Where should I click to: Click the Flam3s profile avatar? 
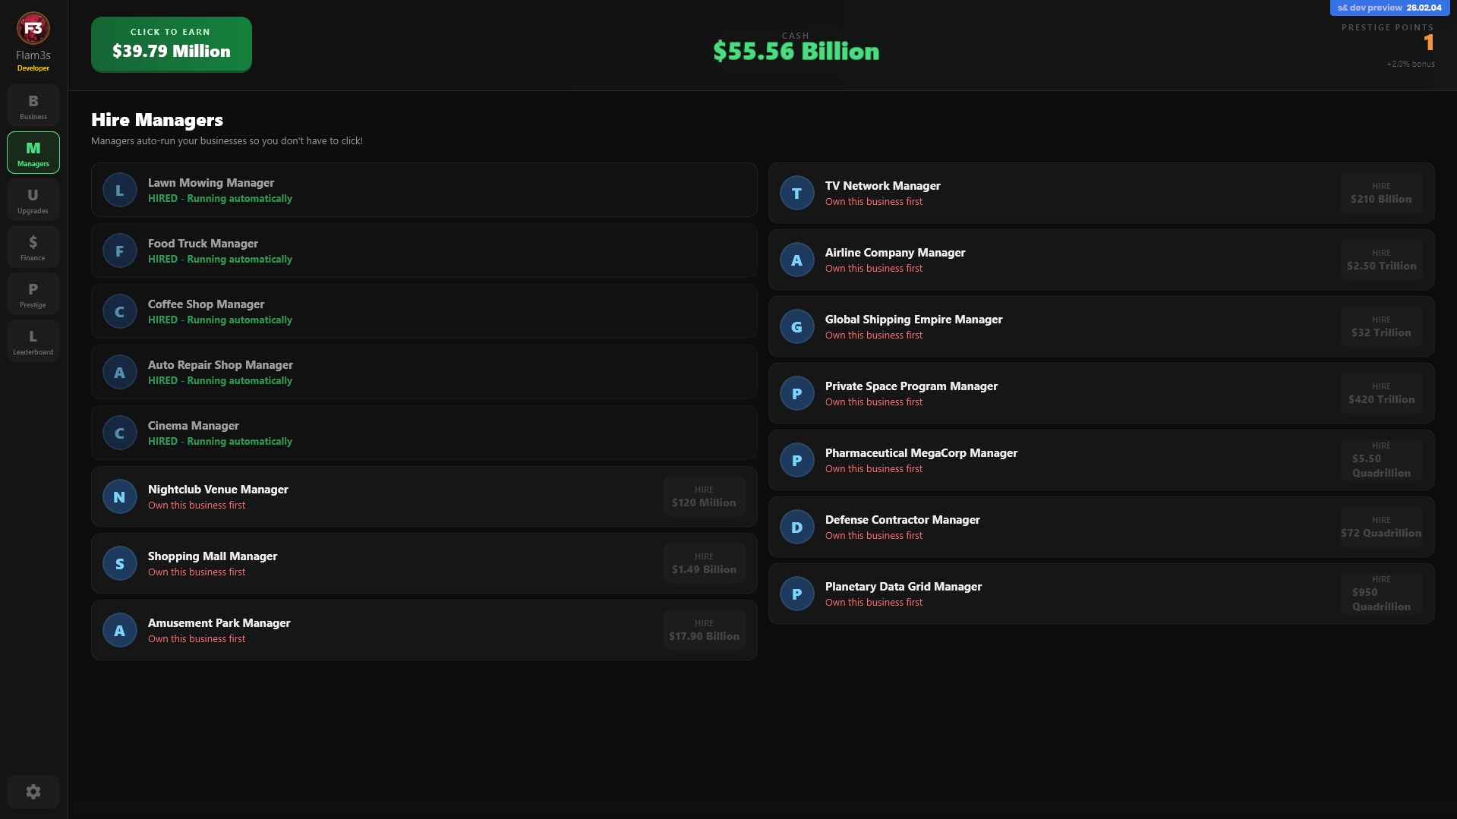33,29
